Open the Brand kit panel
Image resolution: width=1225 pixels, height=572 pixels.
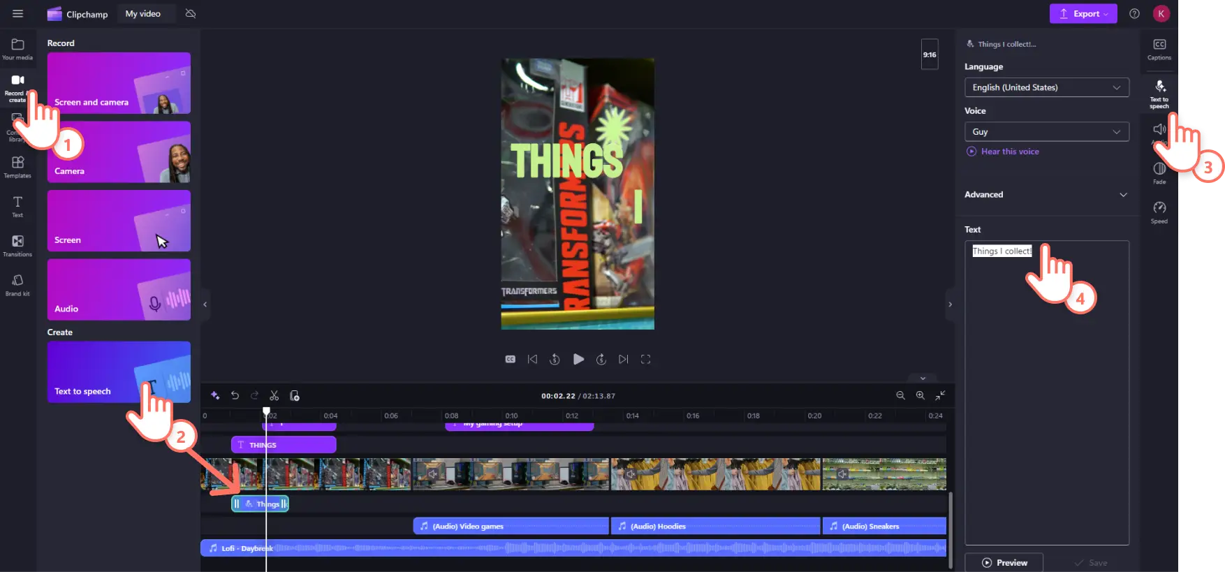click(17, 284)
